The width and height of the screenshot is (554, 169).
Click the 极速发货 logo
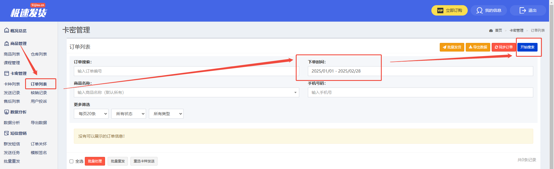coord(29,11)
